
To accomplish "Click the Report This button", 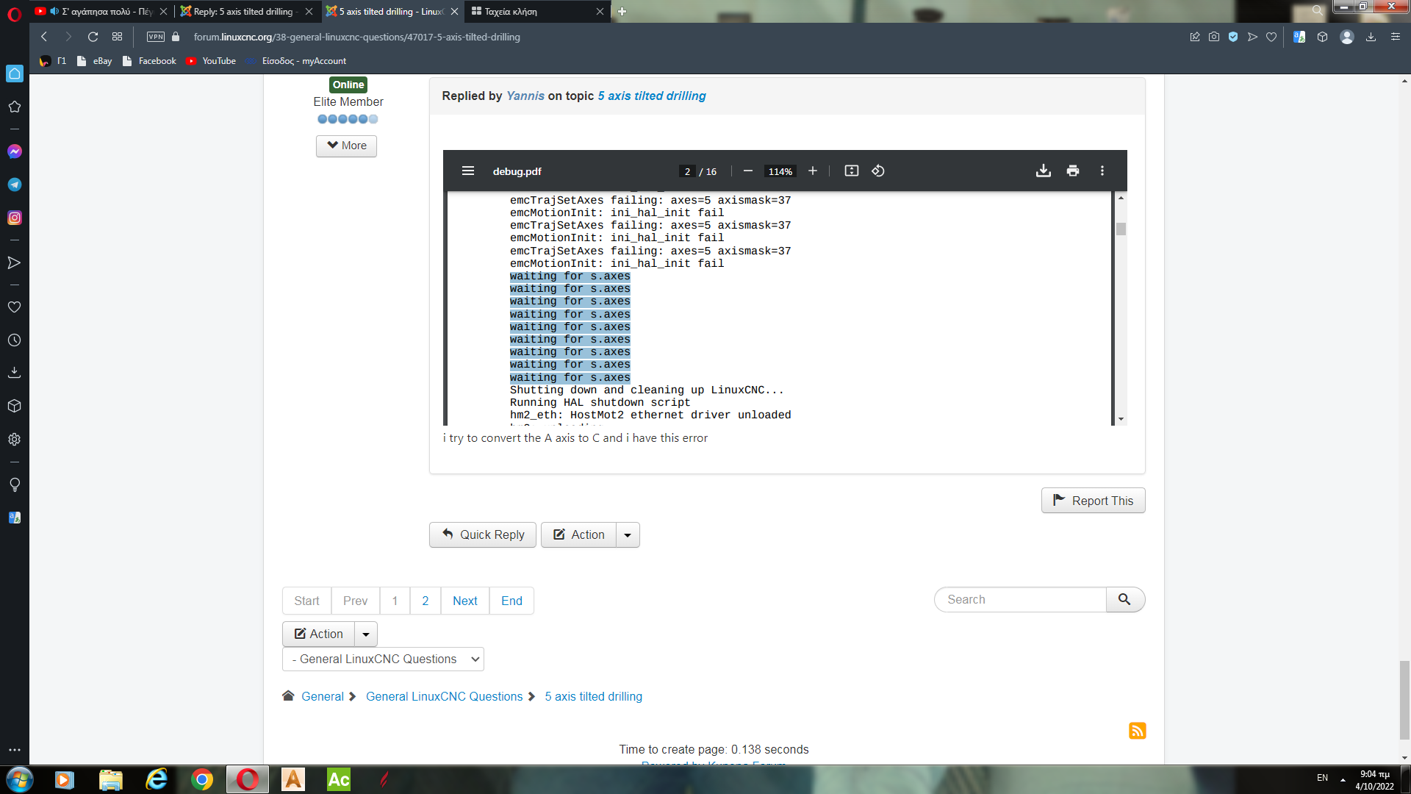I will (1093, 501).
